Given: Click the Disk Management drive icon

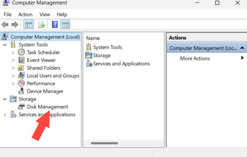Looking at the screenshot, I should pyautogui.click(x=21, y=107).
